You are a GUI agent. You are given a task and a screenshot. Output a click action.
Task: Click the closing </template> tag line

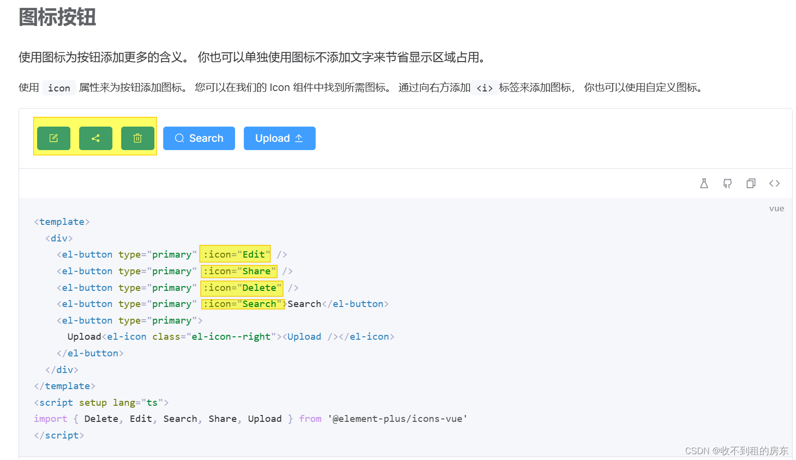tap(65, 386)
